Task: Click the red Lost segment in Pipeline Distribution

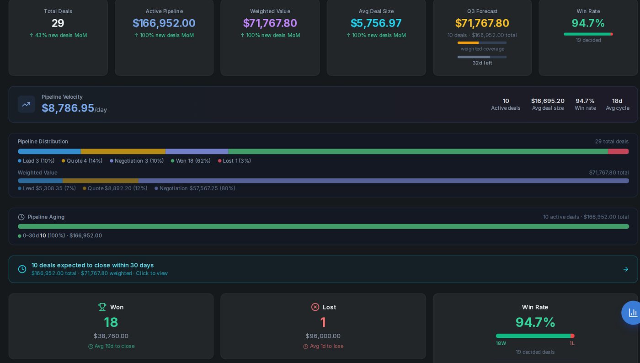Action: coord(619,151)
